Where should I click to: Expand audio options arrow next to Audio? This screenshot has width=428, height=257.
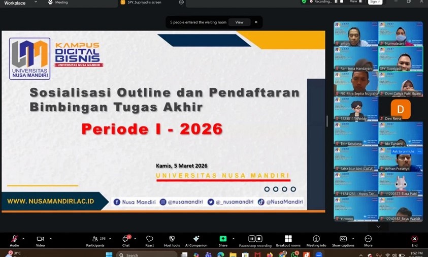click(23, 238)
